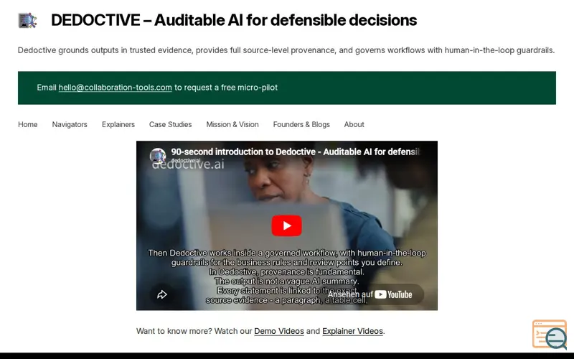Image resolution: width=574 pixels, height=359 pixels.
Task: Play the YouTube intro video
Action: (x=286, y=225)
